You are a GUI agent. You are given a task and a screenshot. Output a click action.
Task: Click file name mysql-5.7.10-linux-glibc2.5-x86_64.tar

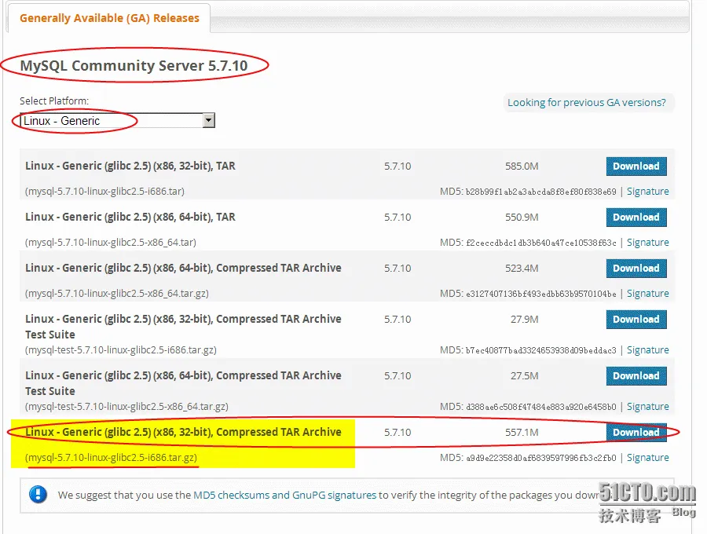111,243
